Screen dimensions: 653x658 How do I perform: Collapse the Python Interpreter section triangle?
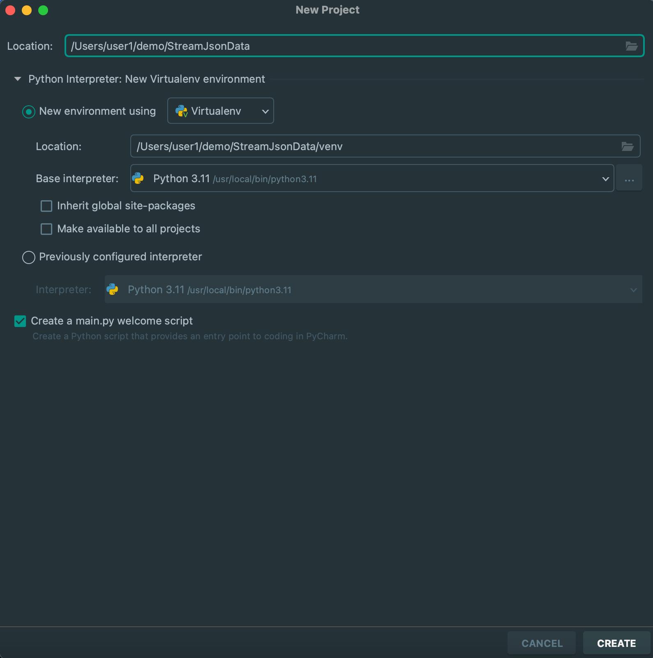(18, 79)
